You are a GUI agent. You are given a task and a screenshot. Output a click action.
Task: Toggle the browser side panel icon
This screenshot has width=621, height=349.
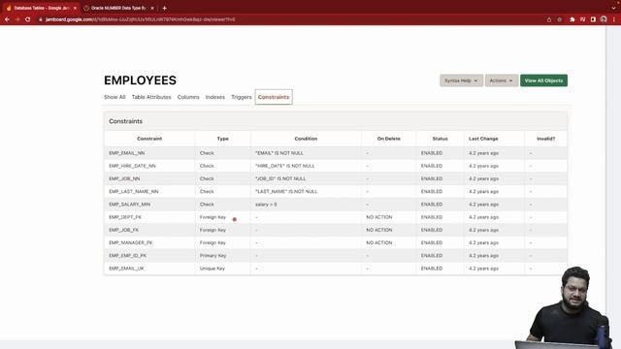coord(593,19)
